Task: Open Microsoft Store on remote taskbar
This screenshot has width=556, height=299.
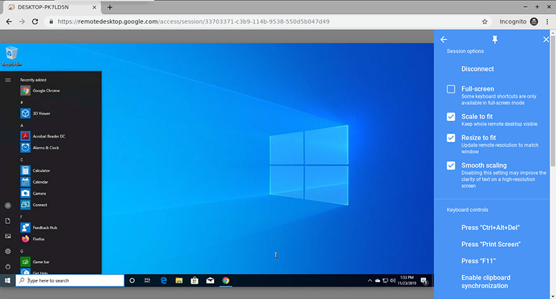Action: click(x=195, y=280)
